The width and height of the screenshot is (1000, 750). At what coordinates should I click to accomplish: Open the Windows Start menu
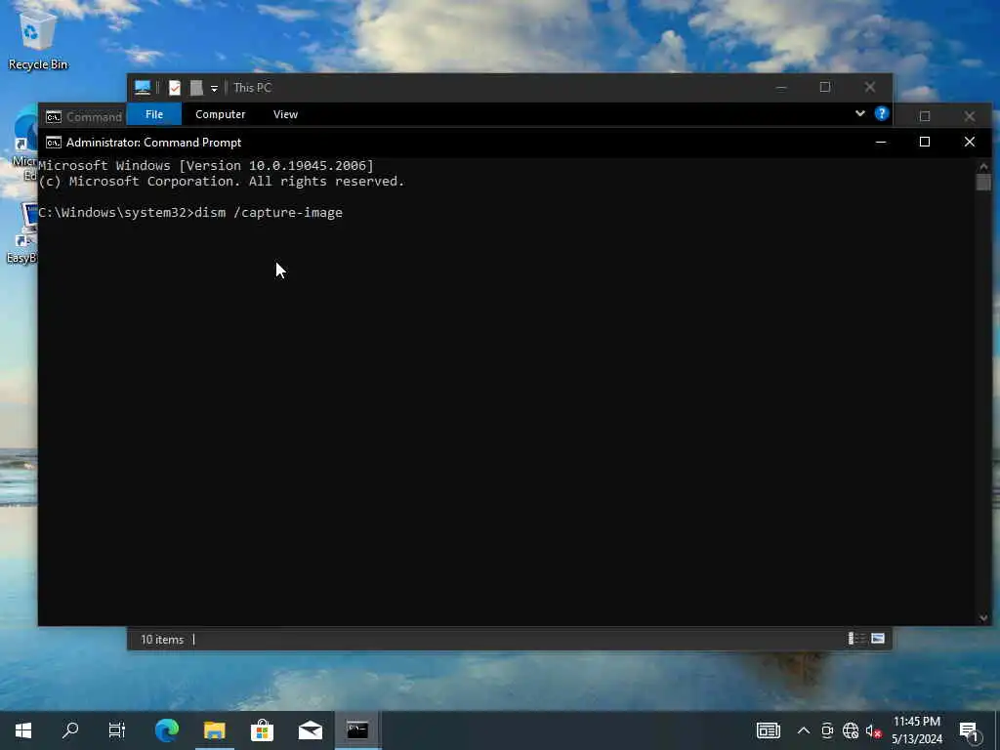[x=23, y=730]
